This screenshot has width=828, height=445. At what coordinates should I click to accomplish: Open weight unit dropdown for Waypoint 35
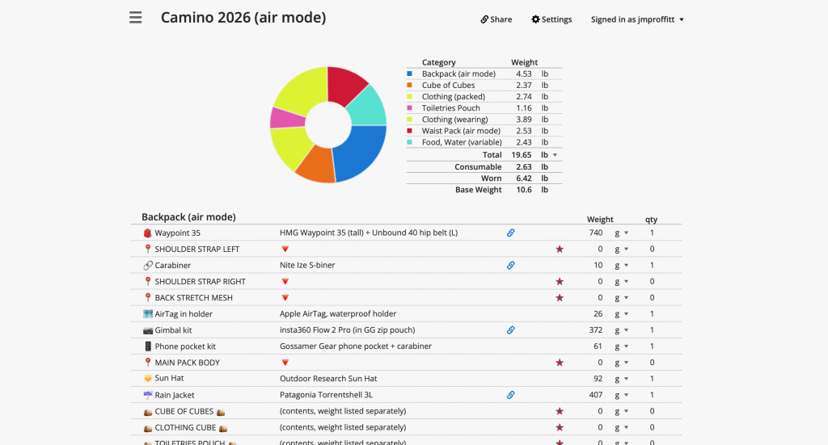coord(626,233)
